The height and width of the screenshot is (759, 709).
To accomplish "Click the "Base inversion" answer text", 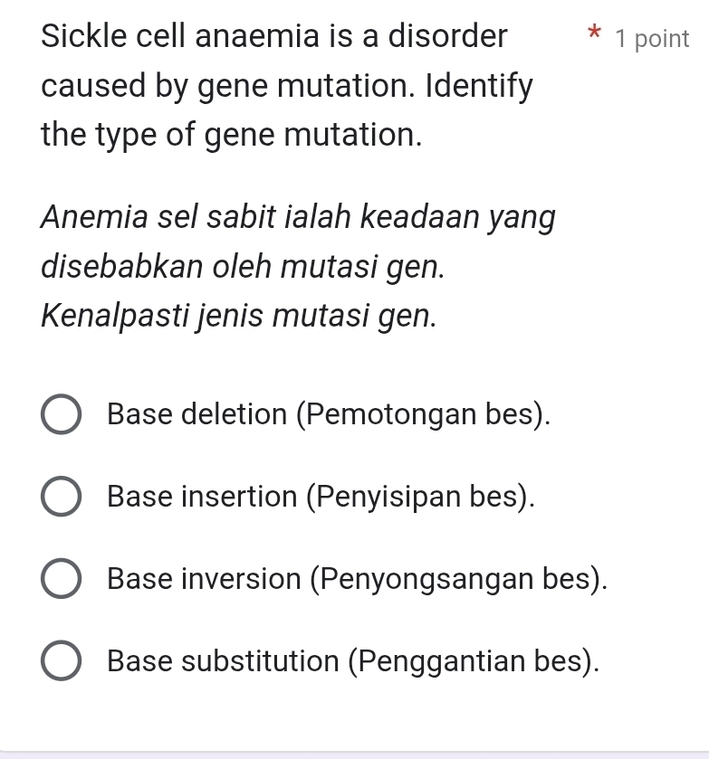I will [203, 580].
